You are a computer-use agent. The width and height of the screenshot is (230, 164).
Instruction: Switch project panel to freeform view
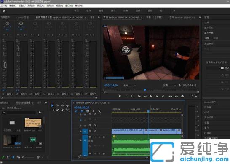click(x=19, y=157)
